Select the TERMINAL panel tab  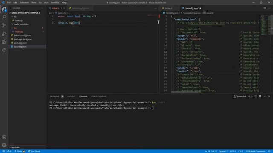click(x=83, y=96)
